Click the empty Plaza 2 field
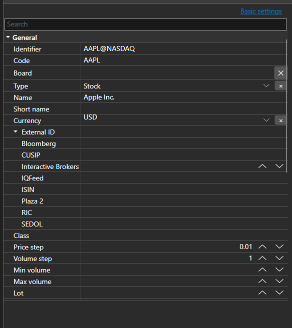 tap(184, 201)
